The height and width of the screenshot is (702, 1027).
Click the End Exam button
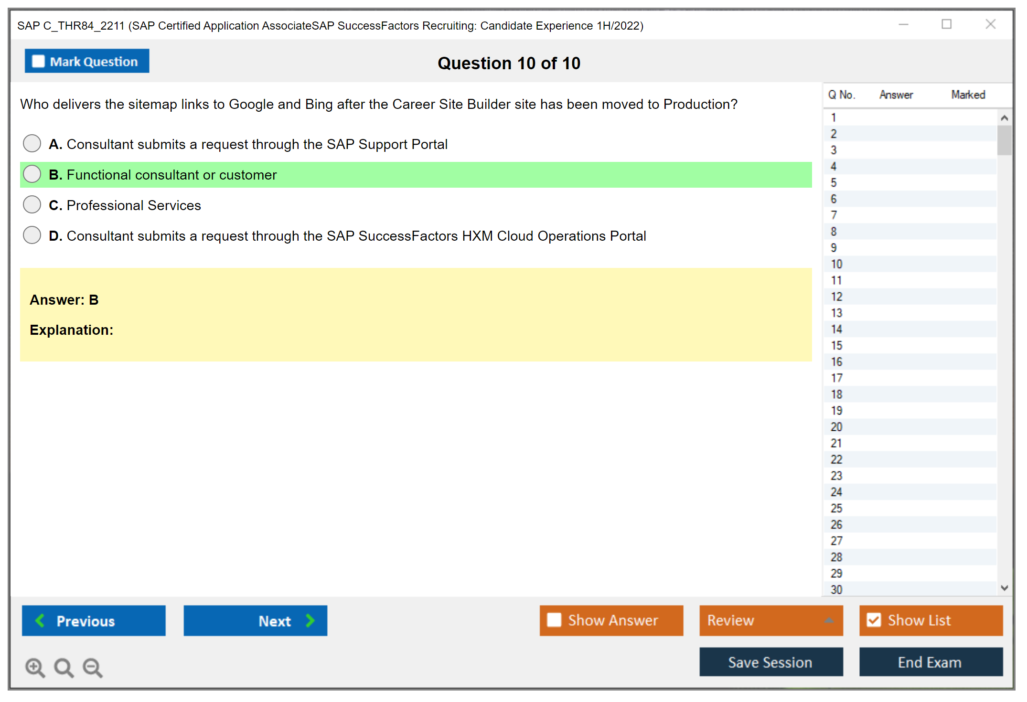930,662
